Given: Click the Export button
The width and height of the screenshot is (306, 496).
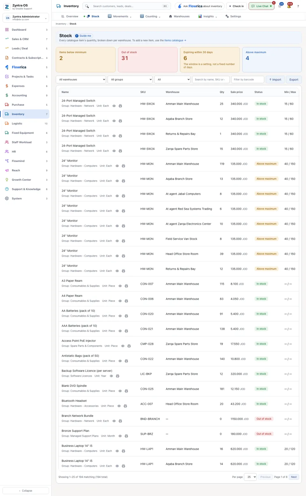Looking at the screenshot, I should 294,79.
